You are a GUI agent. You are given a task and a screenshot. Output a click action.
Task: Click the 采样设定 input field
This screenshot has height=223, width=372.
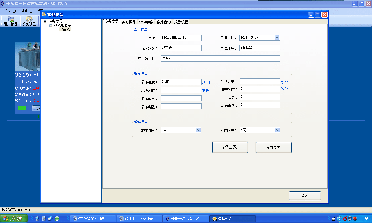point(260,81)
